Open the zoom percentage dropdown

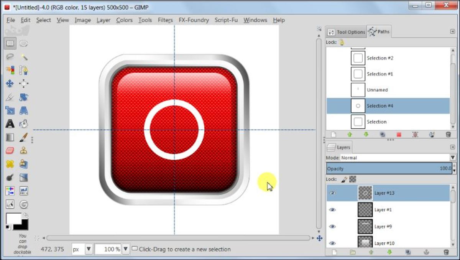(125, 248)
